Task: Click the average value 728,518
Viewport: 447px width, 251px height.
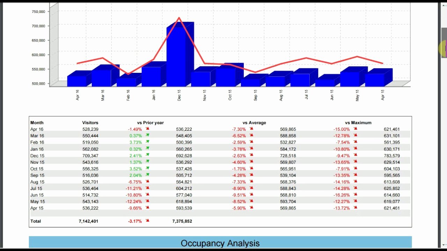Action: pos(288,156)
